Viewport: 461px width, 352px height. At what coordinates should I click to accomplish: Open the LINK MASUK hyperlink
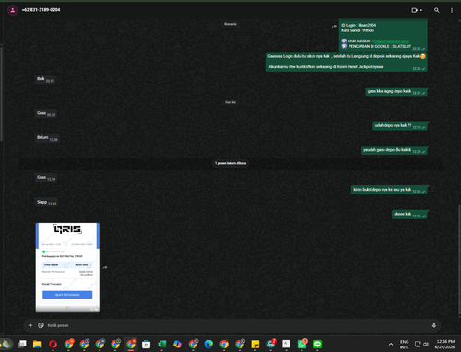click(x=392, y=41)
